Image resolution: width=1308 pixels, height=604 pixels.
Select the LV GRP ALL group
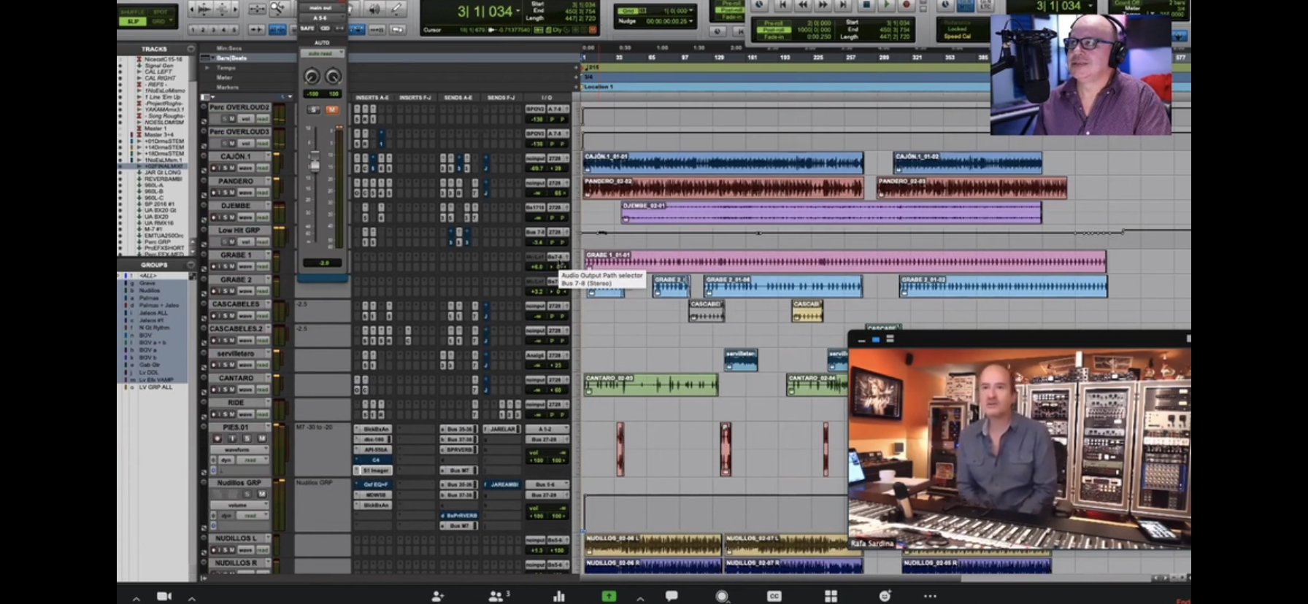[156, 387]
